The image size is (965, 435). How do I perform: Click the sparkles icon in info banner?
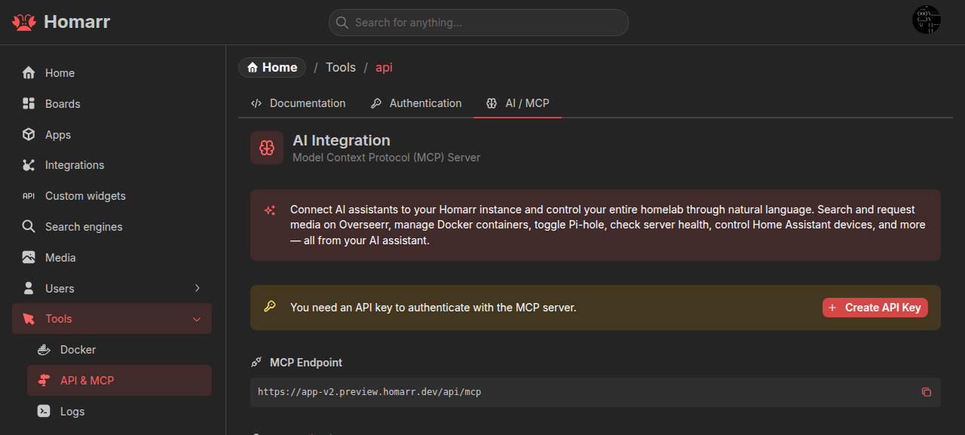point(270,210)
